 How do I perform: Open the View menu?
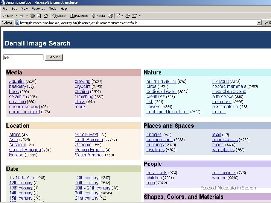coord(24,9)
